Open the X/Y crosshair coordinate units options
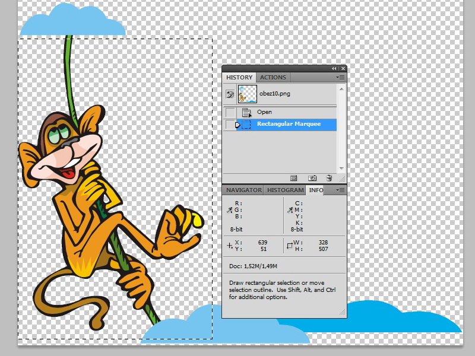This screenshot has width=475, height=356. (x=230, y=246)
